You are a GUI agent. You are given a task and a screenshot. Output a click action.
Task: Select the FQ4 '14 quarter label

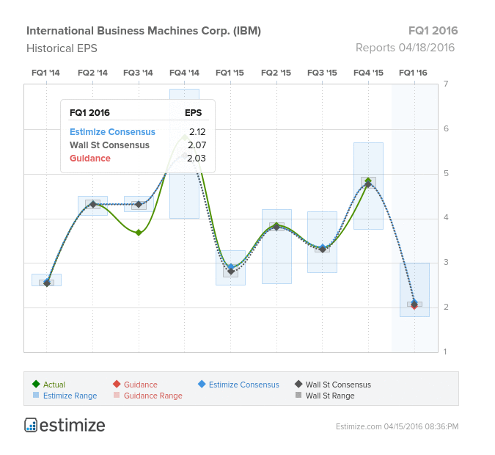click(x=184, y=73)
